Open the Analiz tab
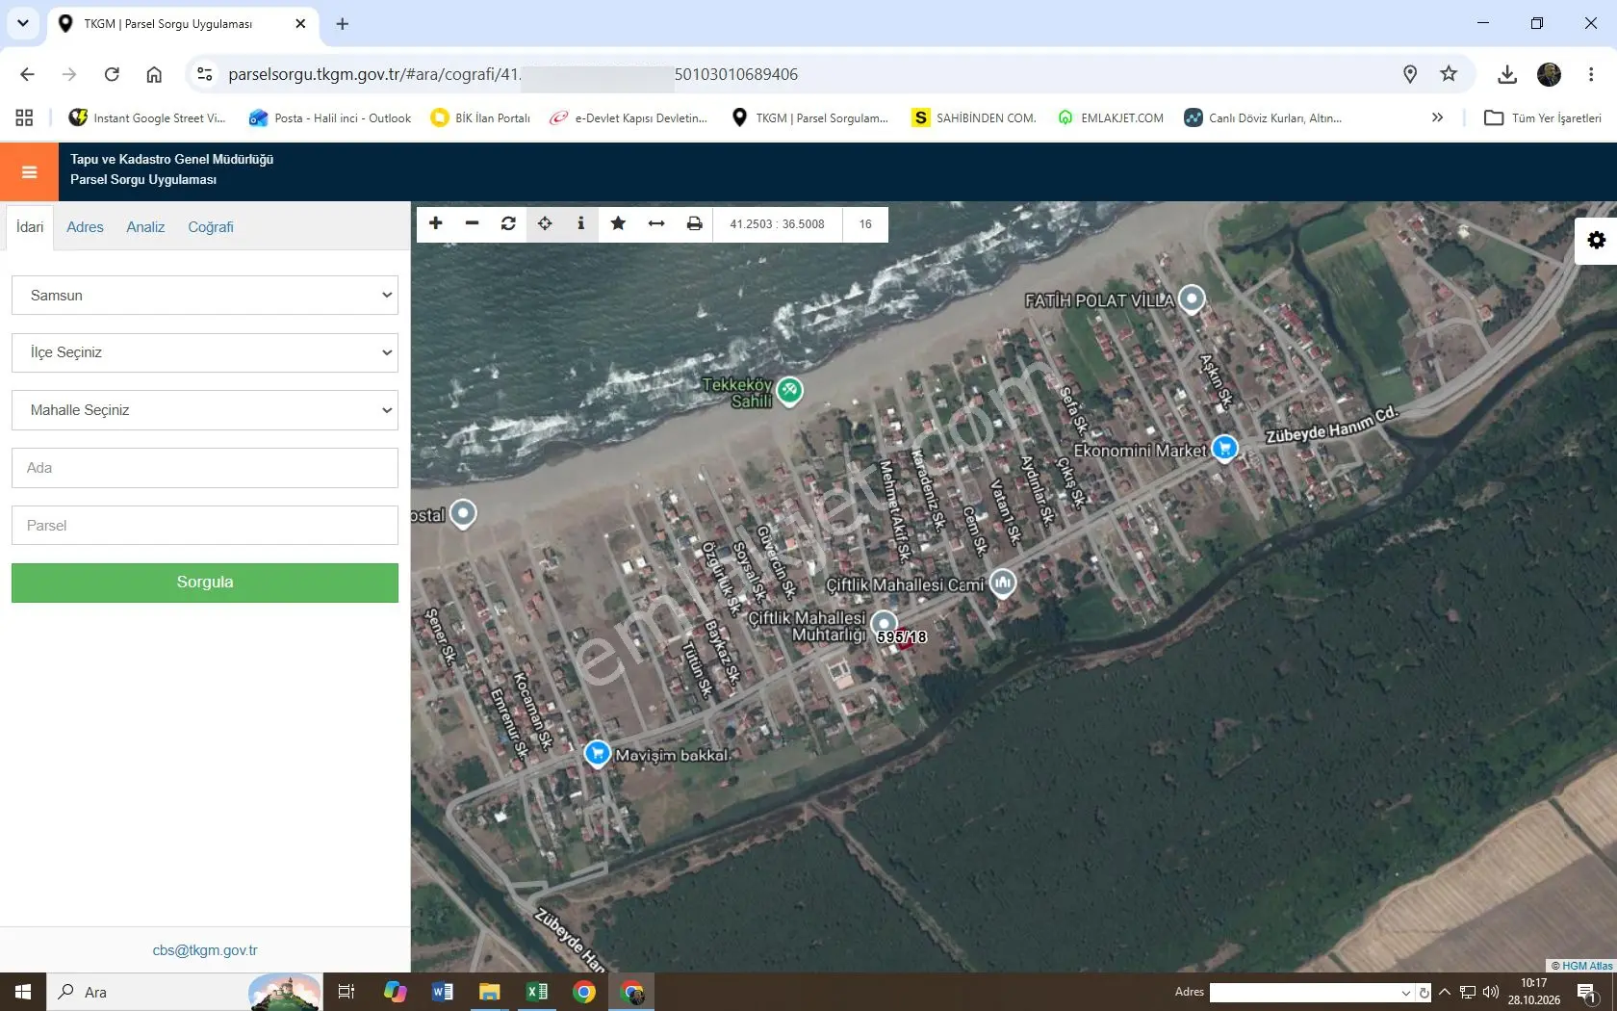The width and height of the screenshot is (1617, 1011). tap(145, 227)
